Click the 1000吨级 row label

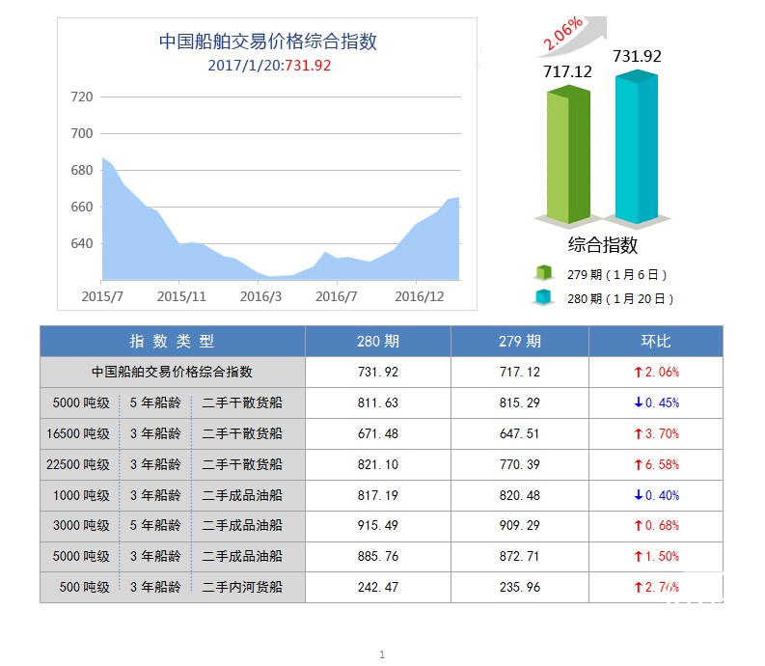pos(81,495)
